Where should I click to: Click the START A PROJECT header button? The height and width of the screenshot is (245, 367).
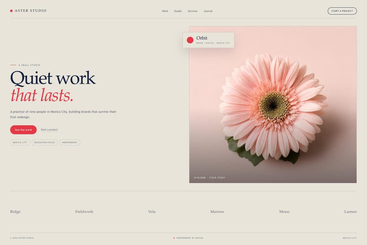tap(342, 11)
